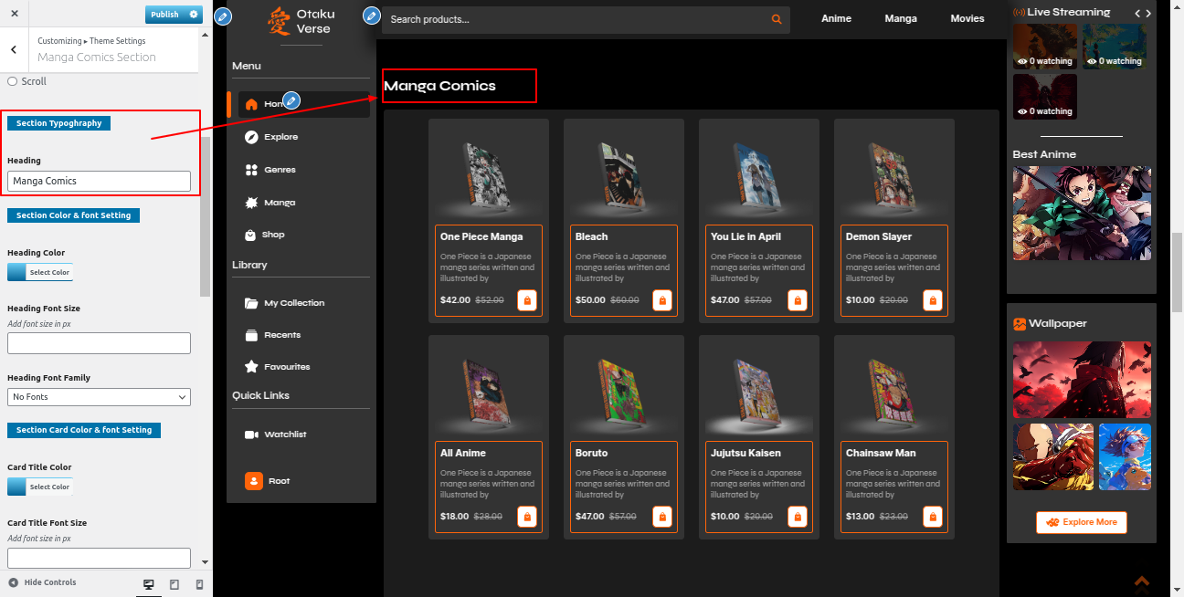Switch to tablet preview device icon
The width and height of the screenshot is (1184, 597).
click(x=174, y=584)
